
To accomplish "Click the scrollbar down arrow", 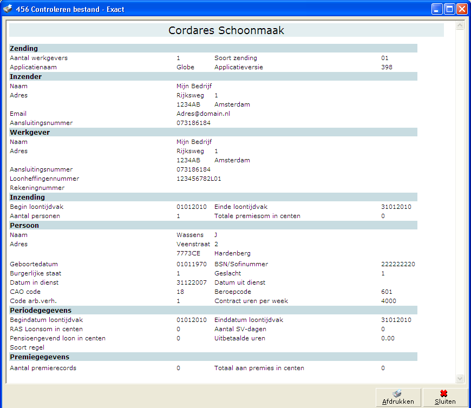I will coord(460,379).
